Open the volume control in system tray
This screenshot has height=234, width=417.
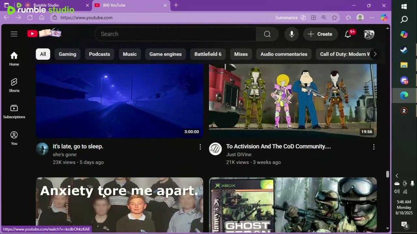397,191
